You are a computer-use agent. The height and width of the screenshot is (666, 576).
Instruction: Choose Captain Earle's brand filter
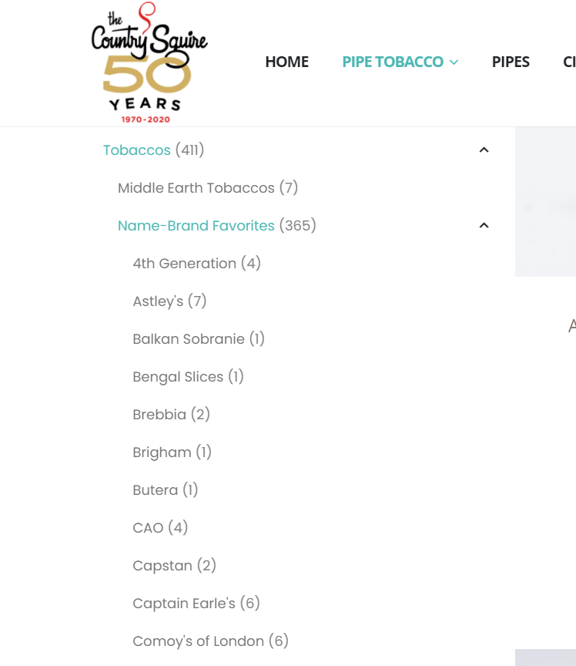[x=184, y=603]
